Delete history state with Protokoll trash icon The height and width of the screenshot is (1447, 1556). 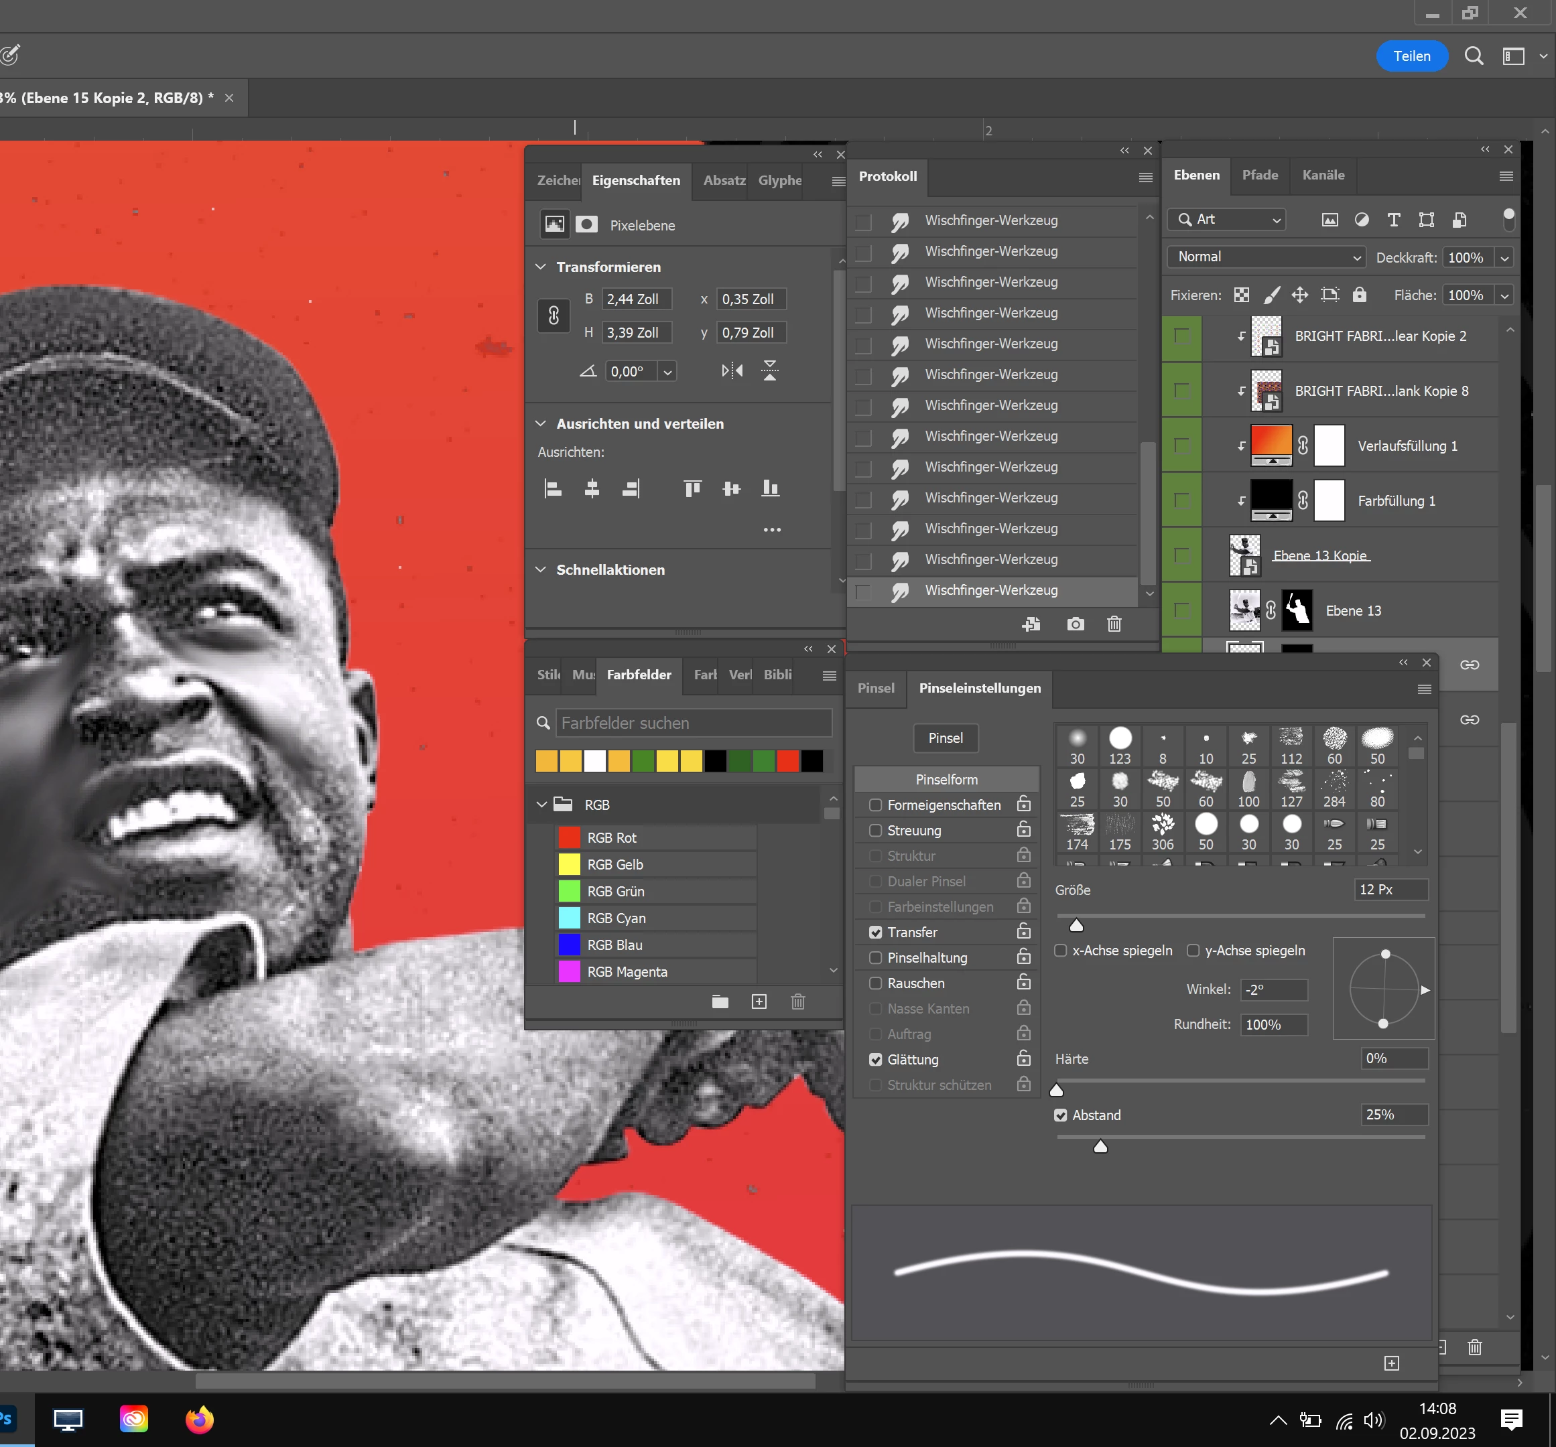tap(1114, 624)
